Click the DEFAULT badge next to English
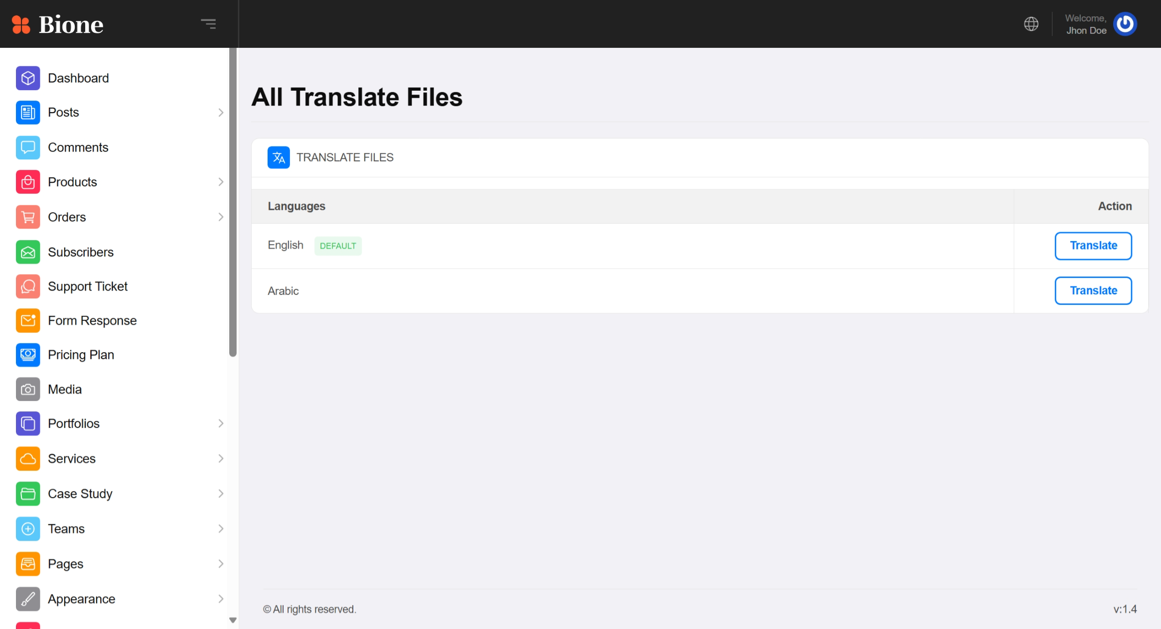Viewport: 1161px width, 629px height. coord(338,246)
